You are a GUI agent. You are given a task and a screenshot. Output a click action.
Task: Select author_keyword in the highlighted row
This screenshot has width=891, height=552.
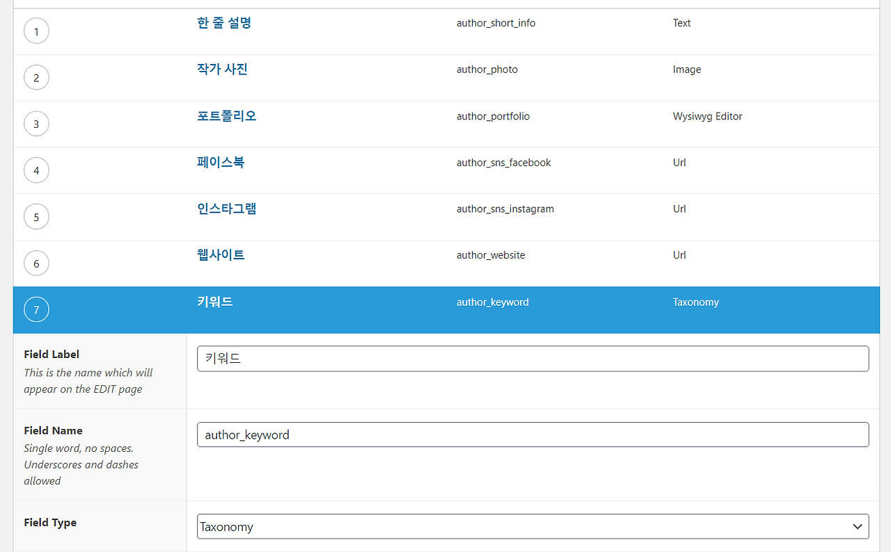[493, 302]
